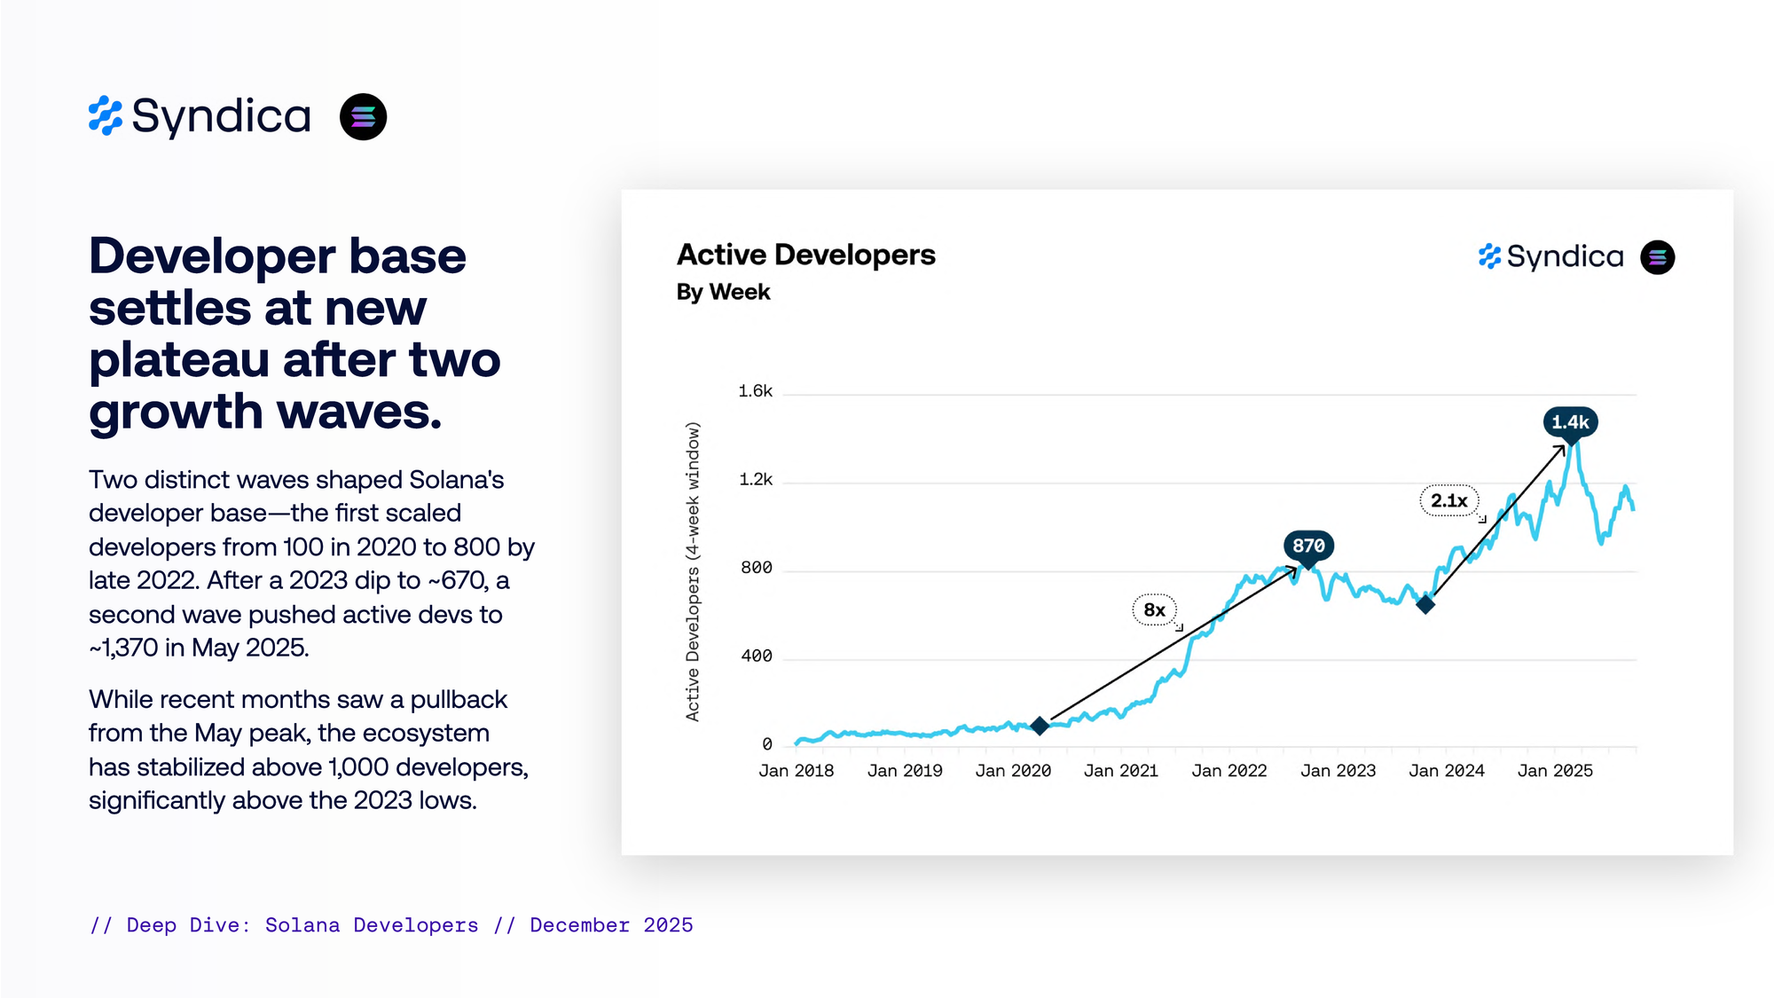This screenshot has height=998, width=1774.
Task: Click the By Week subtitle
Action: point(723,292)
